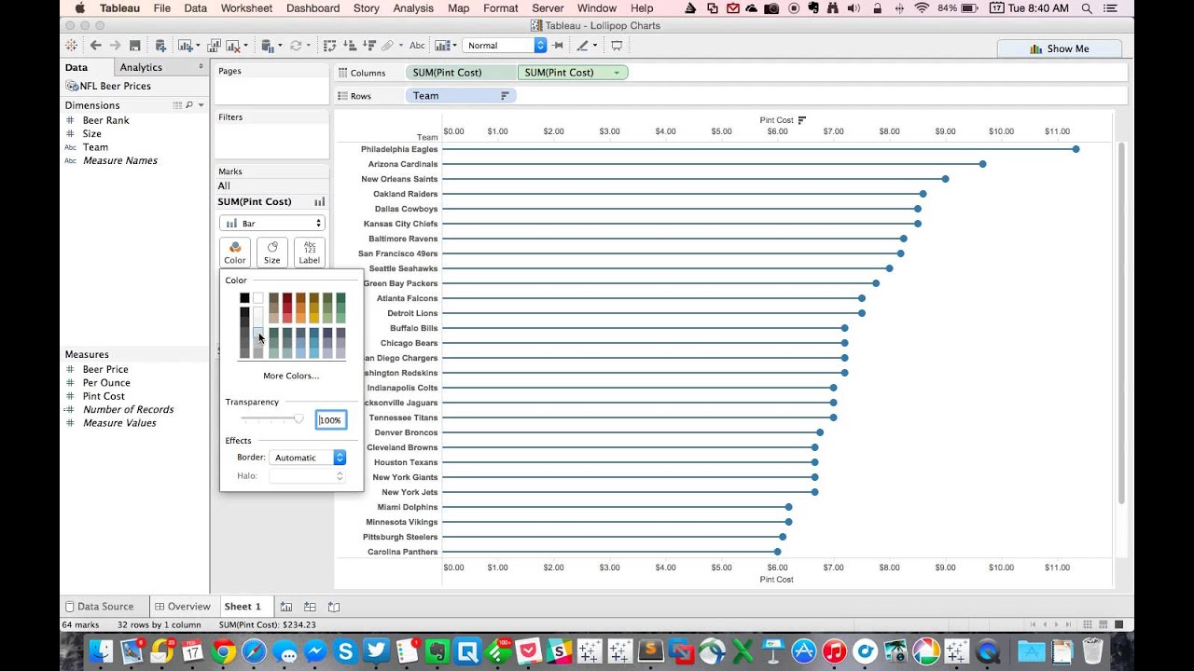Create new worksheet from toolbar icon
The image size is (1194, 671).
(185, 45)
